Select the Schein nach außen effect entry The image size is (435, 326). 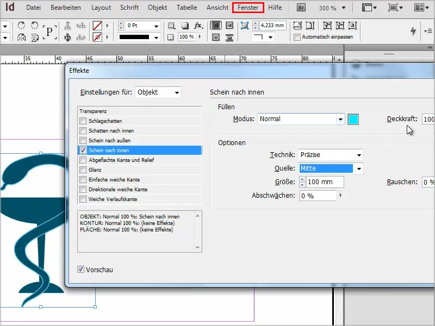pos(109,140)
